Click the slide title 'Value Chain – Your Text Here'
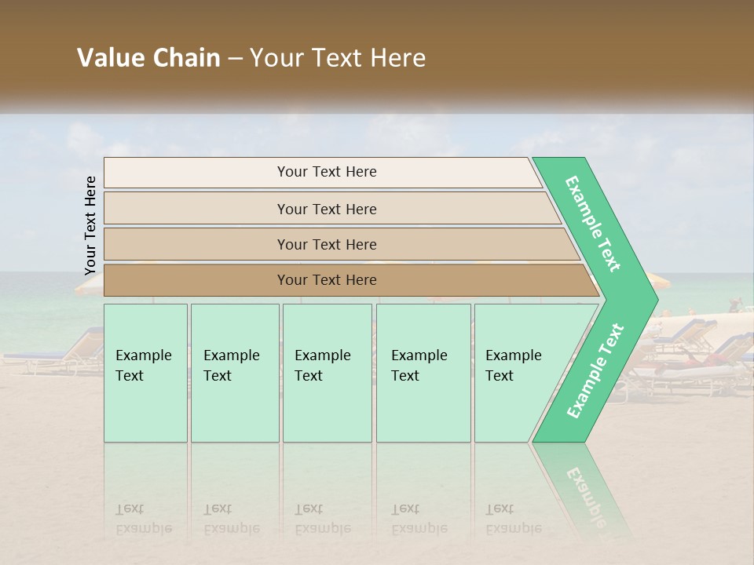The height and width of the screenshot is (565, 754). coord(251,57)
